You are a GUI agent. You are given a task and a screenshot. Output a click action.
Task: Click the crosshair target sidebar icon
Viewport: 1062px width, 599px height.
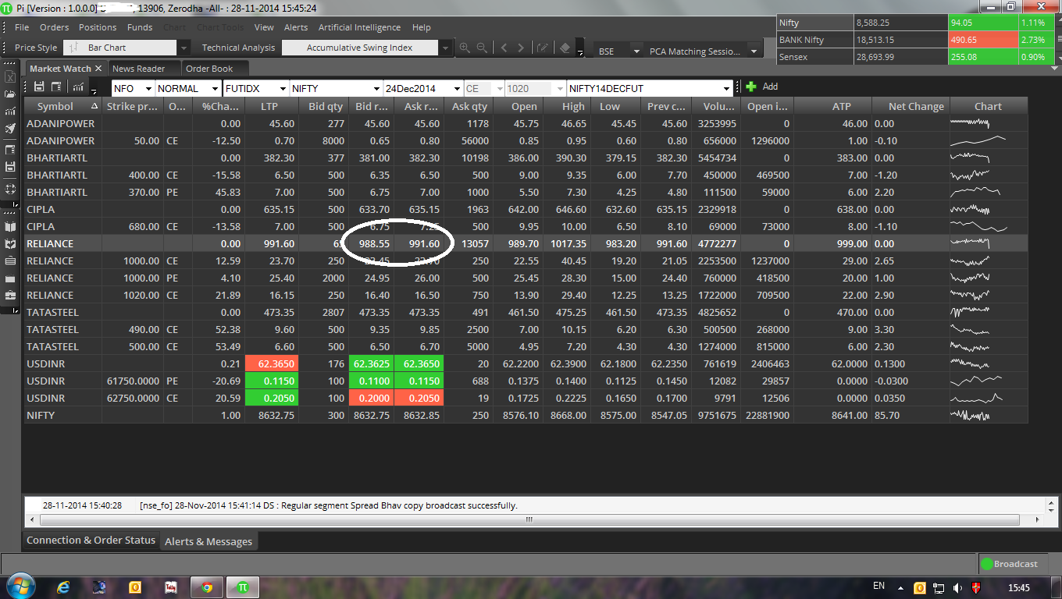coord(10,189)
